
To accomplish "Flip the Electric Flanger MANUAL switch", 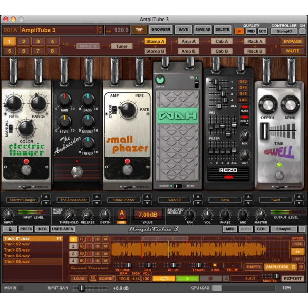I will (x=11, y=129).
